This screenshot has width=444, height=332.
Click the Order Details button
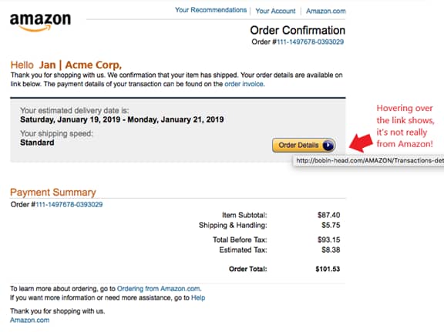pos(304,145)
